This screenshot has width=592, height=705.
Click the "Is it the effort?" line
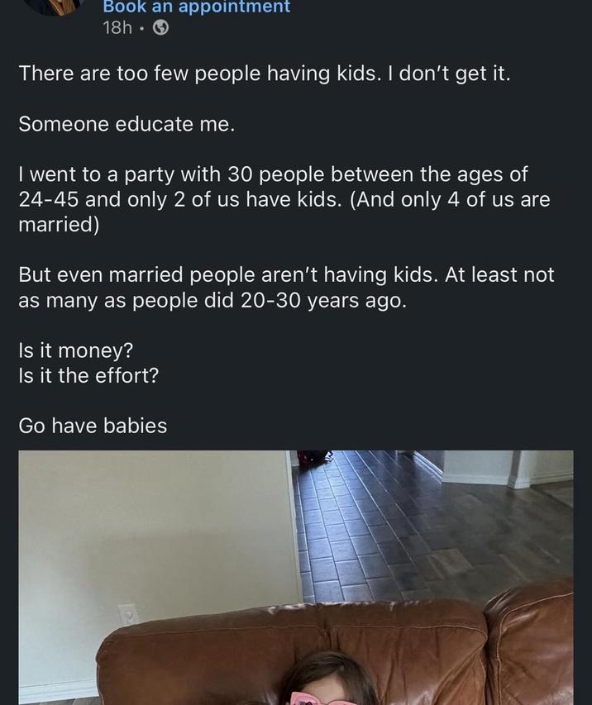click(x=88, y=376)
